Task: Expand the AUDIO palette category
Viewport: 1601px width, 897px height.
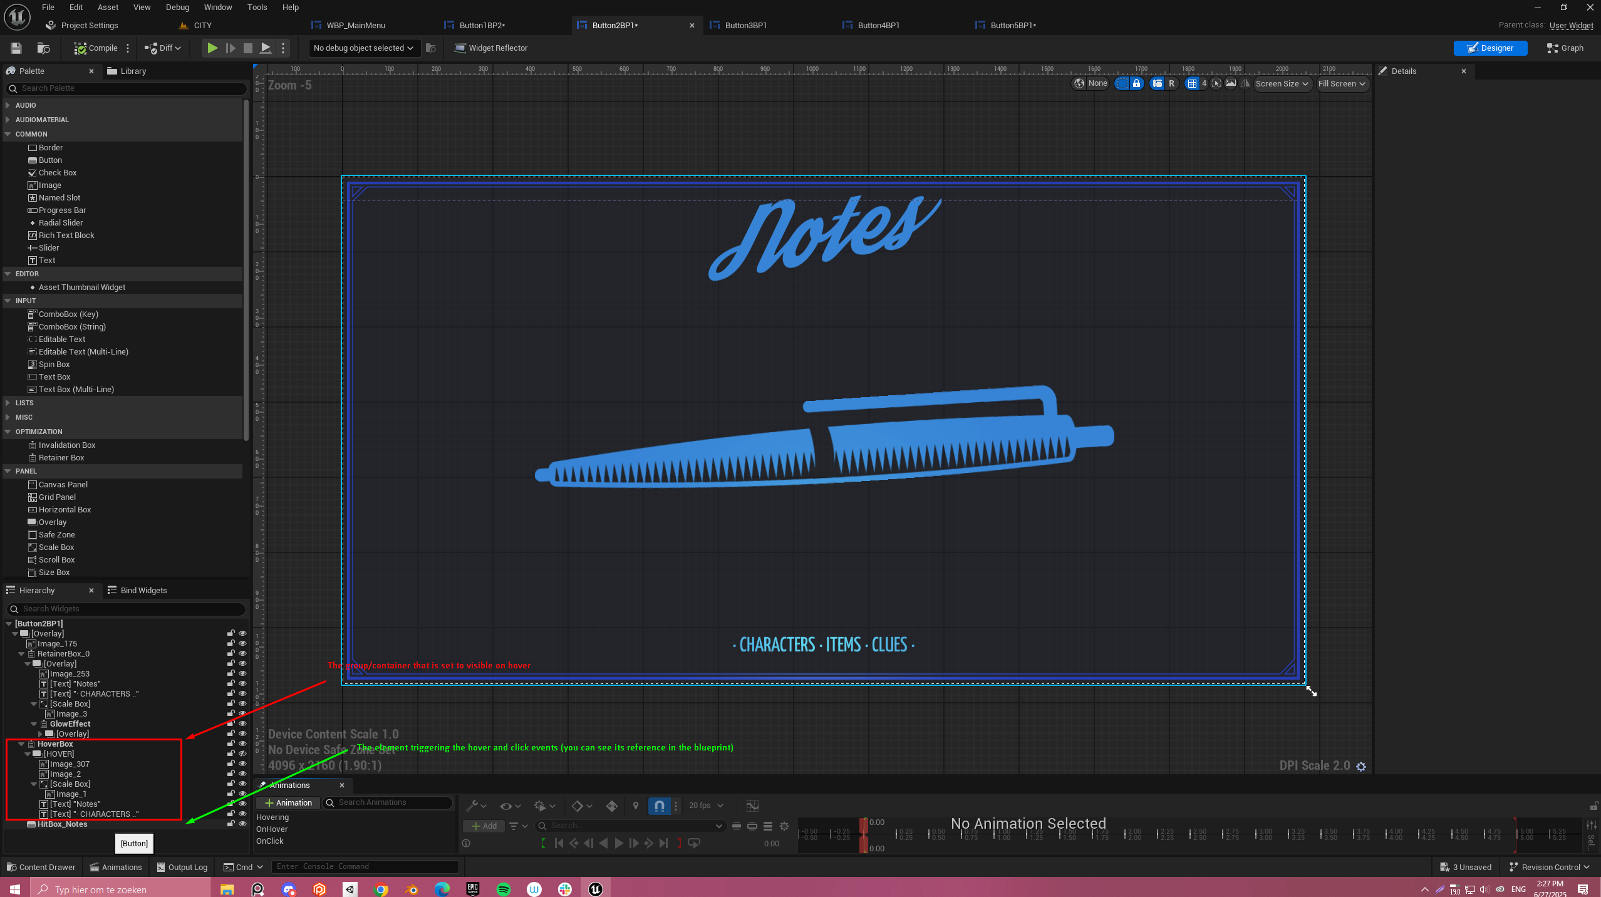Action: 8,105
